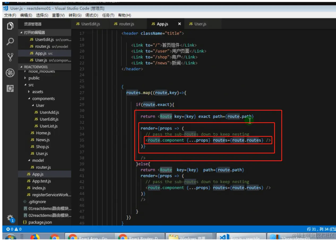Open the registerServiceWork... file

(45, 195)
